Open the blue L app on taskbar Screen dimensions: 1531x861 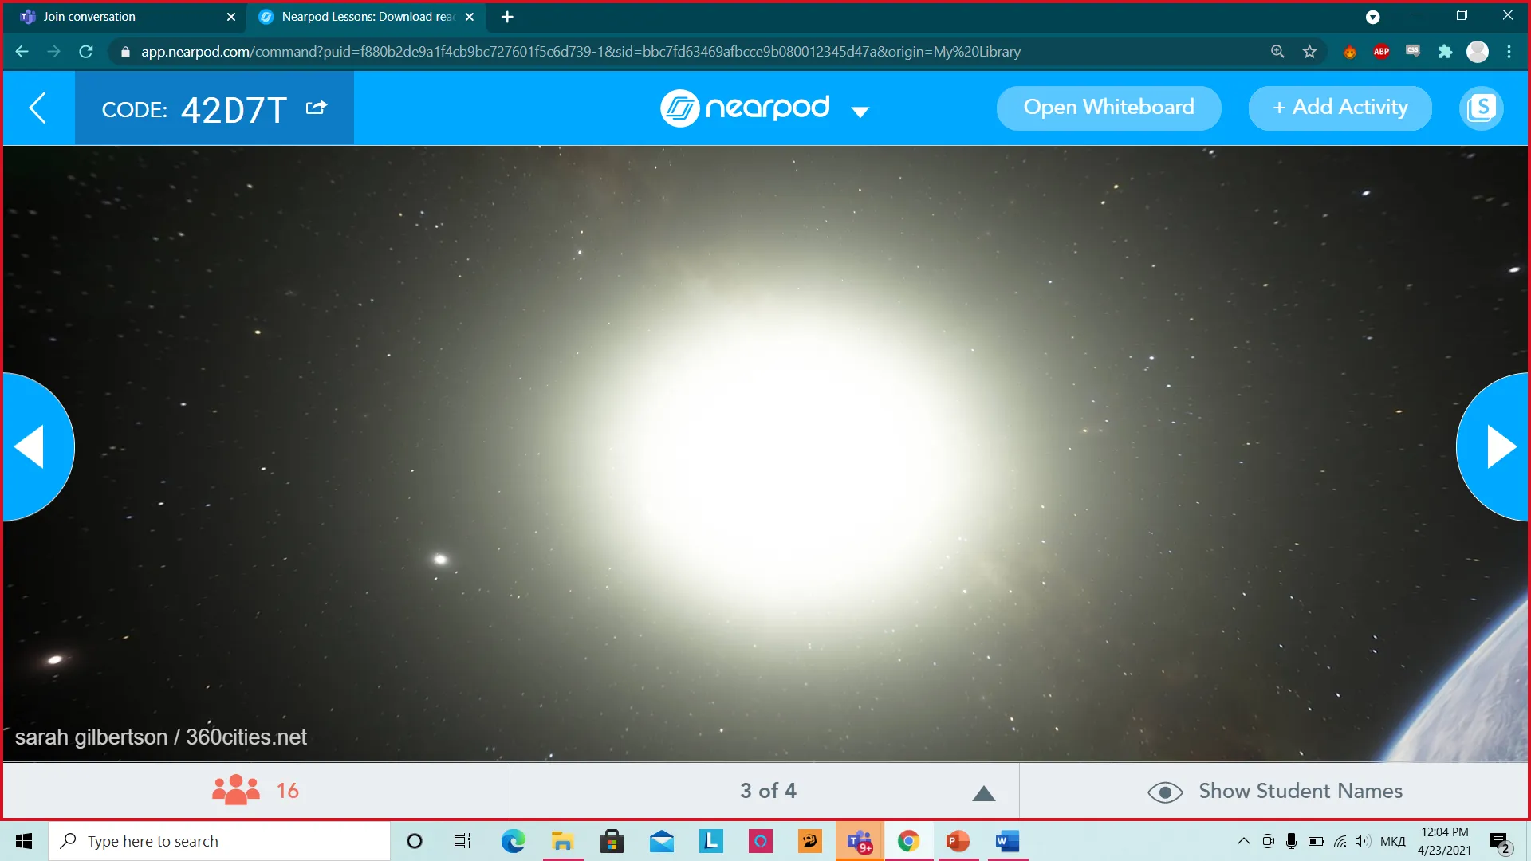[x=711, y=841]
